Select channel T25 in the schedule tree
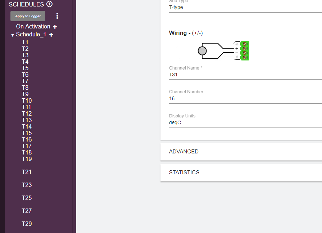 [x=27, y=198]
